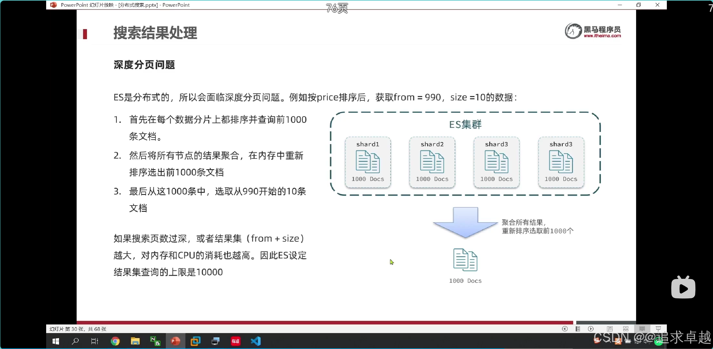Open Google Chrome from taskbar

(115, 341)
